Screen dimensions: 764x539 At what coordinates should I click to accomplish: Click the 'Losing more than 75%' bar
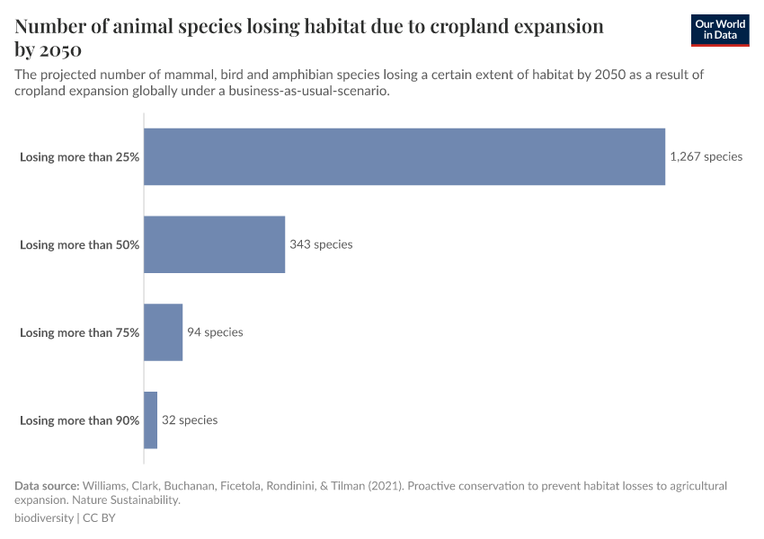coord(163,332)
